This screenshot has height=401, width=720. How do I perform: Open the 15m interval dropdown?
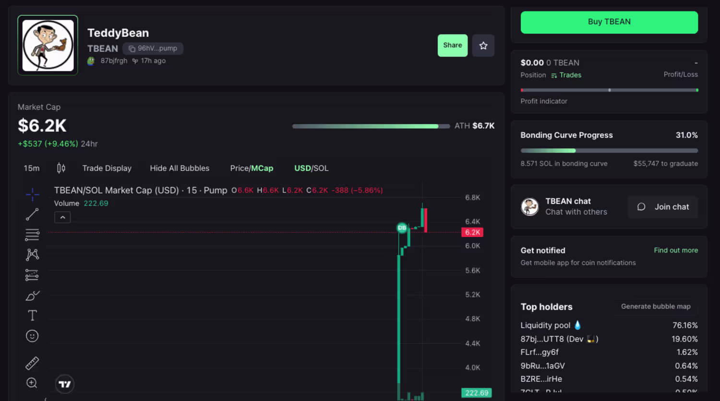point(32,168)
